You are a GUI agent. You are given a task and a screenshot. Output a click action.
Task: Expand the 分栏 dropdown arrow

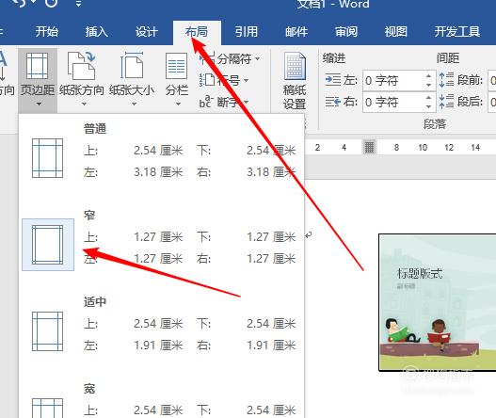[x=179, y=104]
